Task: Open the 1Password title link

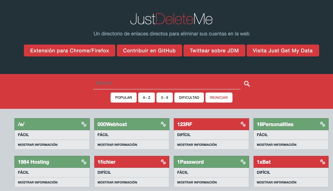Action: click(x=190, y=162)
